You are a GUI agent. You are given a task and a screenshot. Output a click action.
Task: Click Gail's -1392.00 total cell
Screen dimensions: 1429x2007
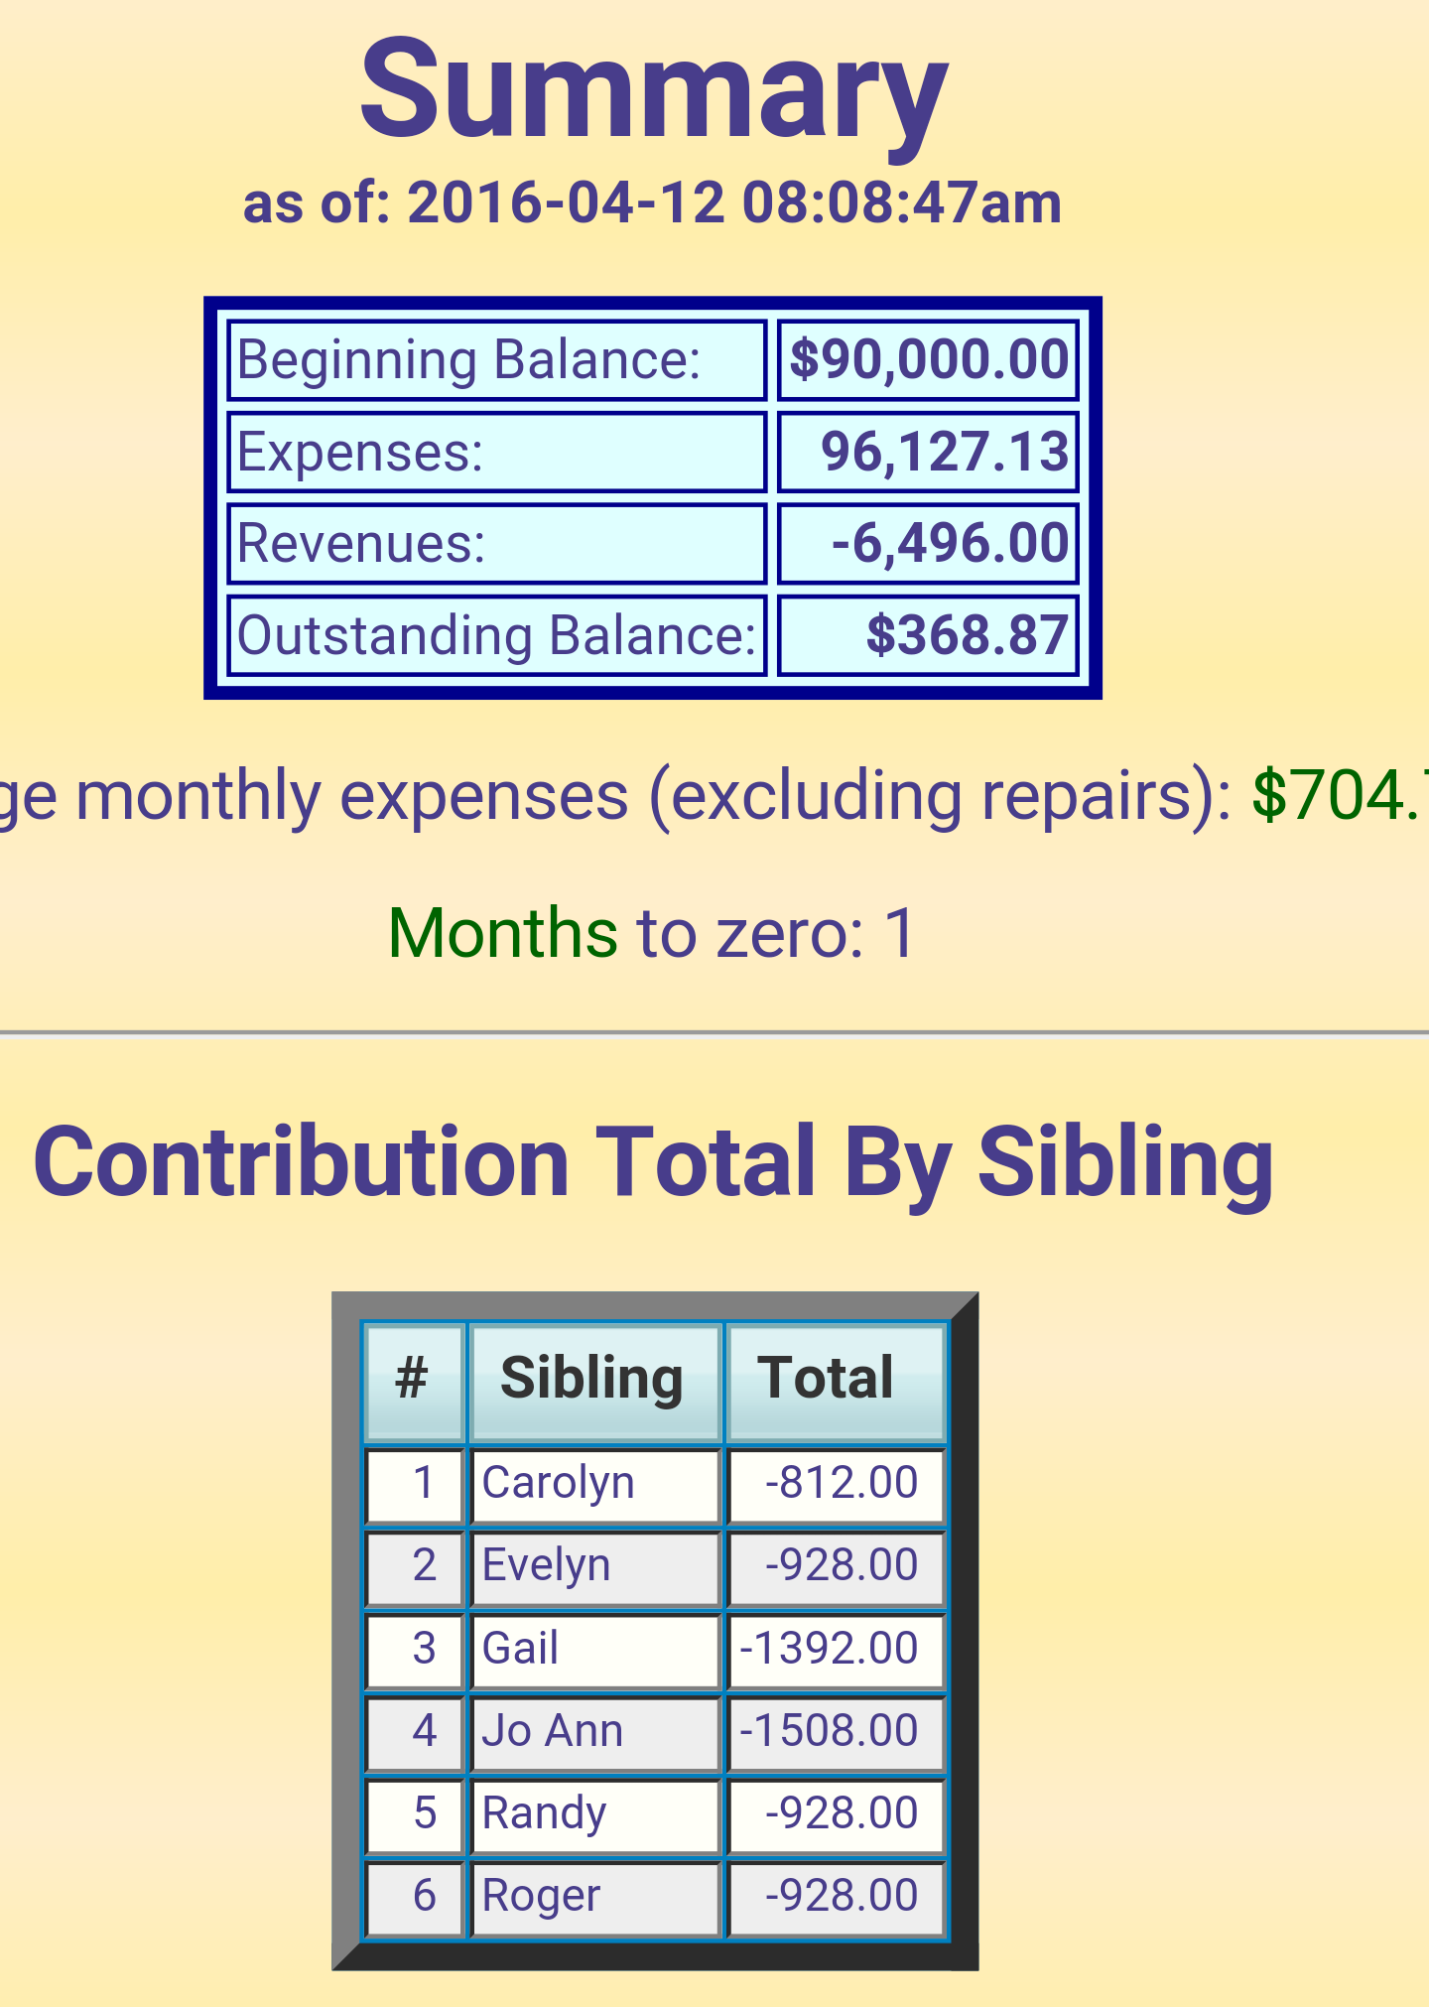coord(836,1650)
